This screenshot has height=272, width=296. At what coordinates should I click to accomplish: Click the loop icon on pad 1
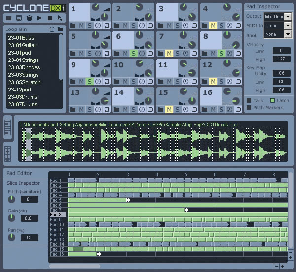pos(107,25)
